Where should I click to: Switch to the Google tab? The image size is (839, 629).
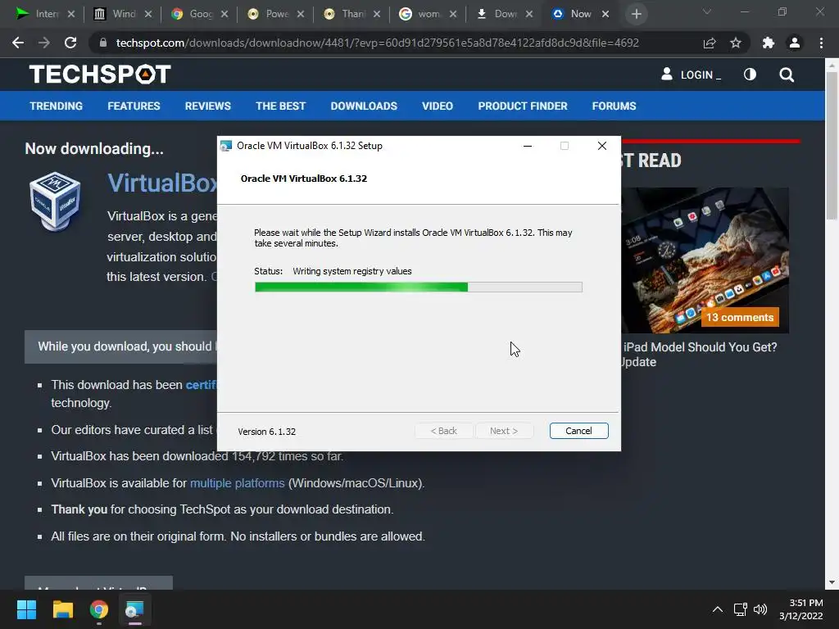[199, 14]
